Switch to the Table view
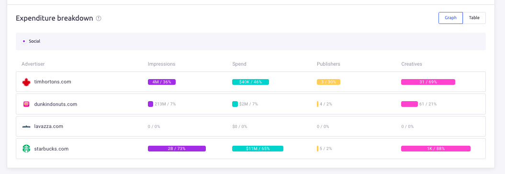This screenshot has height=174, width=505. tap(474, 18)
